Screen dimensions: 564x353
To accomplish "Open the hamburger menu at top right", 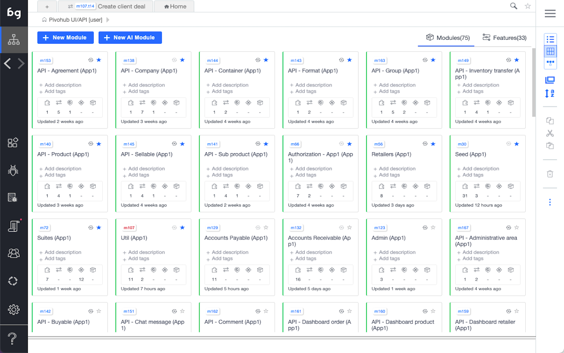I will point(549,14).
